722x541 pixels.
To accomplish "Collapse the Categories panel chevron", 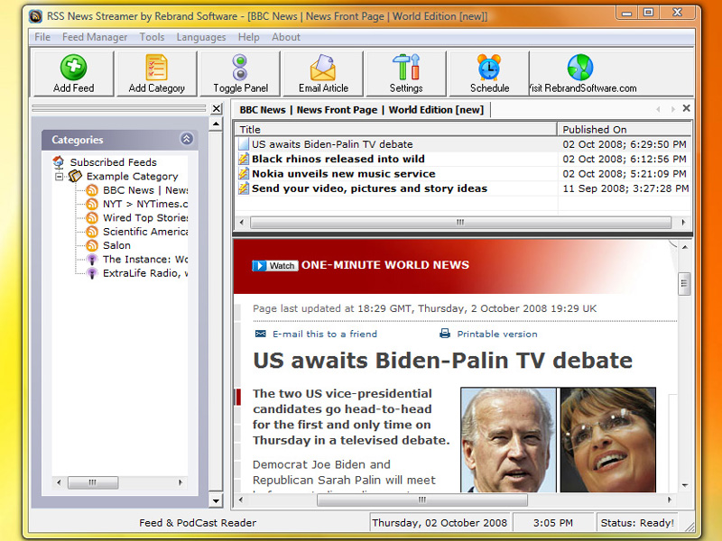I will [187, 139].
